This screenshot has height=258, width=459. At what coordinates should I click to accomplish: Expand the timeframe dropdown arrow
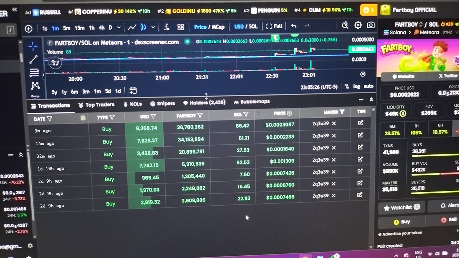[x=119, y=28]
